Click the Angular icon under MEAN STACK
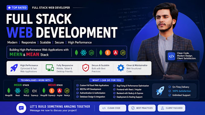Screen dimensions: 205x115 pyautogui.click(x=59, y=91)
